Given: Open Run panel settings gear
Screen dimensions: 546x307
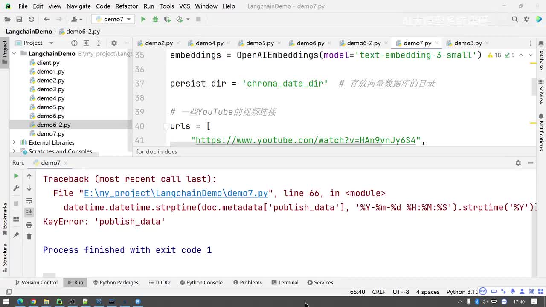Looking at the screenshot, I should [518, 163].
